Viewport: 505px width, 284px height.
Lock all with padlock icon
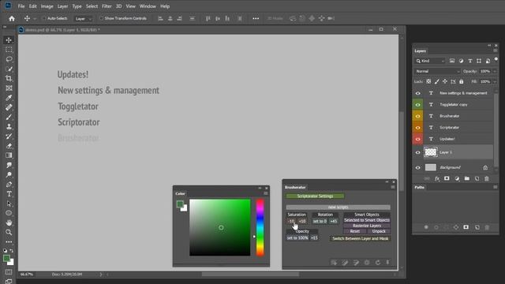click(462, 82)
